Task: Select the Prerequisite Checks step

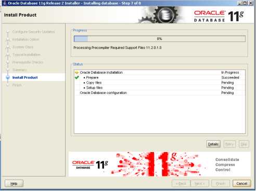Action: [28, 62]
